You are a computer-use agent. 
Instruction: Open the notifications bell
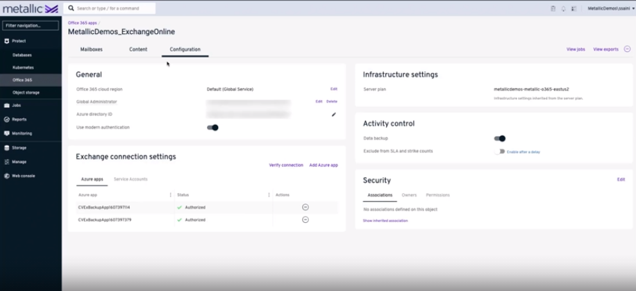point(563,8)
